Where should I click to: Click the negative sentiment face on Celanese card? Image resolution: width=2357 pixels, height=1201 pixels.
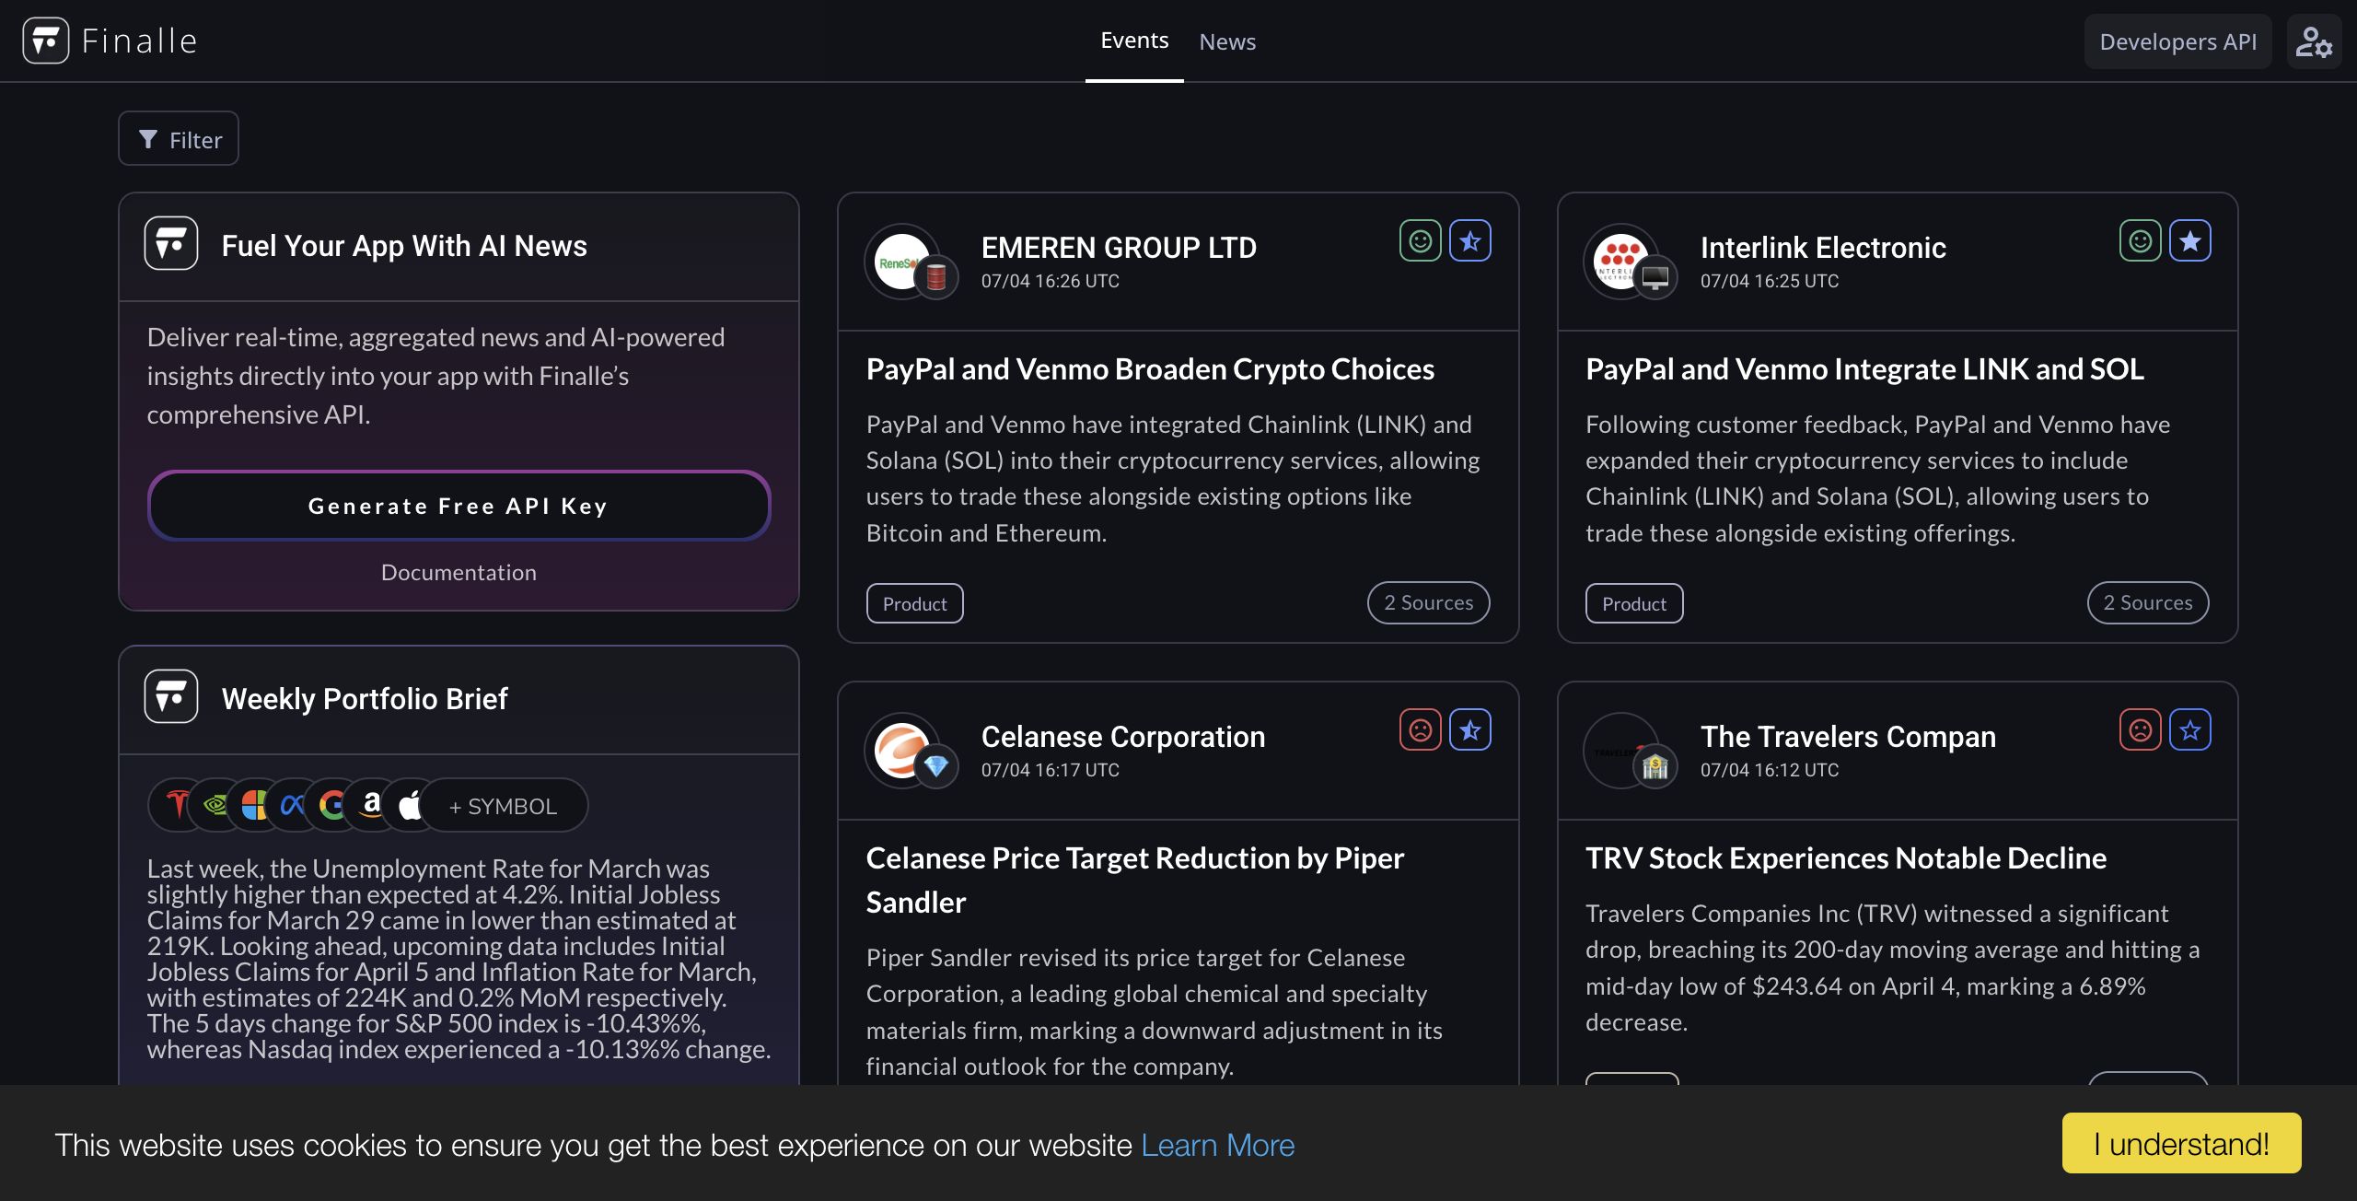click(x=1420, y=730)
